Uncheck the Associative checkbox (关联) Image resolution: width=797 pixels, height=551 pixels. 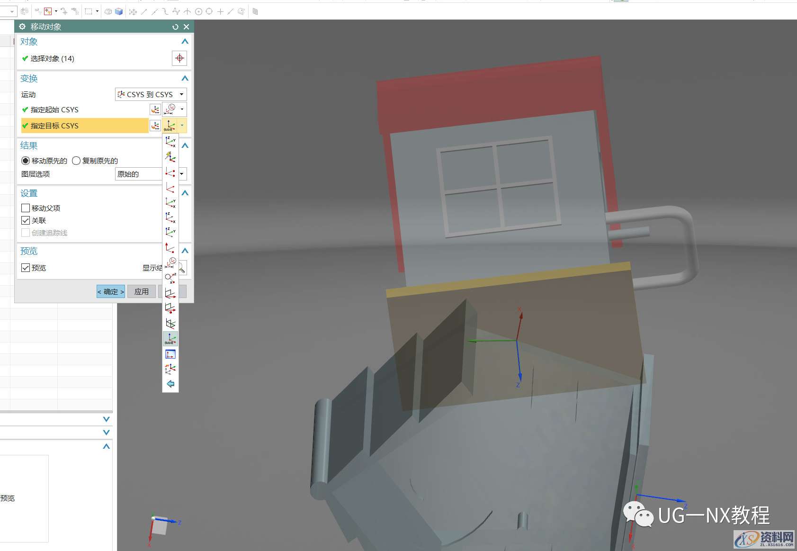[26, 220]
